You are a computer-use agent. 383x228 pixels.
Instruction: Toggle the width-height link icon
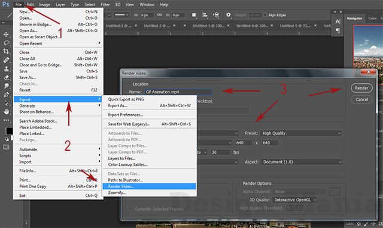(160, 15)
